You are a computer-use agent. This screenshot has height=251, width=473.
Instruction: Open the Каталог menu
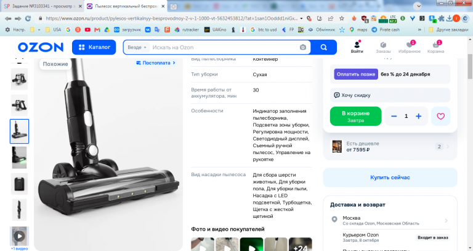[94, 47]
